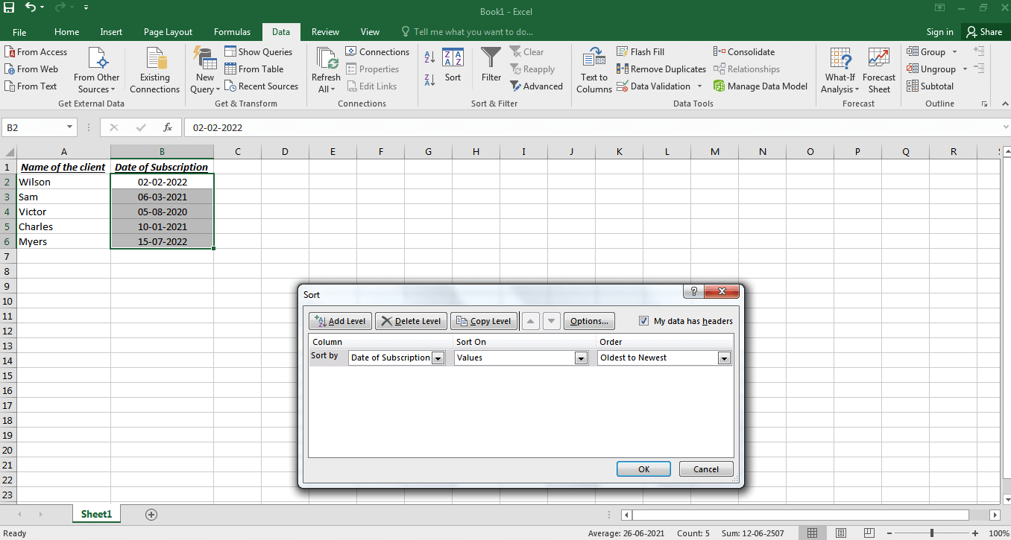Viewport: 1011px width, 540px height.
Task: Open the Sort dialog ribbon button
Action: (x=453, y=66)
